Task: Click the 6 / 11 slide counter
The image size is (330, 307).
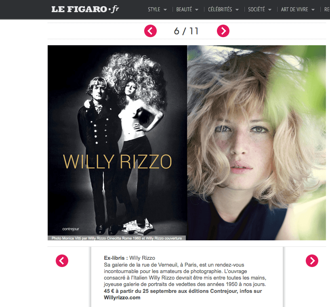Action: (186, 31)
